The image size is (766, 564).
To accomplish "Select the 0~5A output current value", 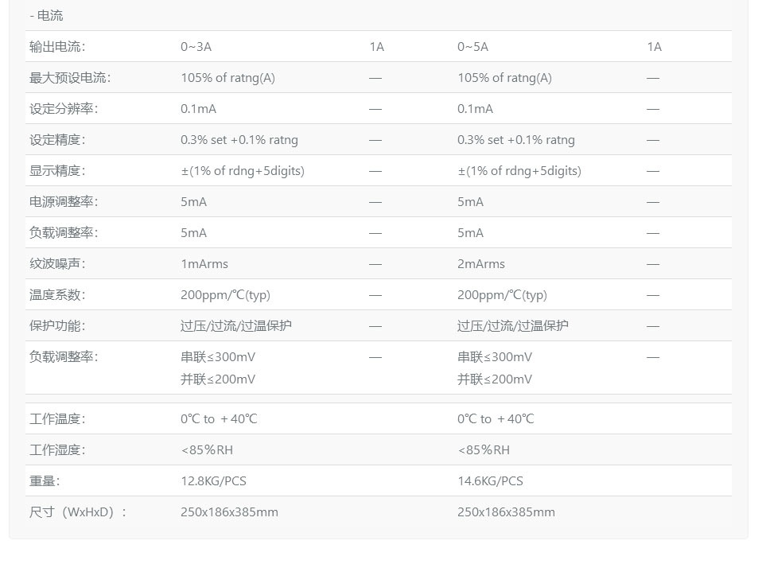I will [x=472, y=46].
